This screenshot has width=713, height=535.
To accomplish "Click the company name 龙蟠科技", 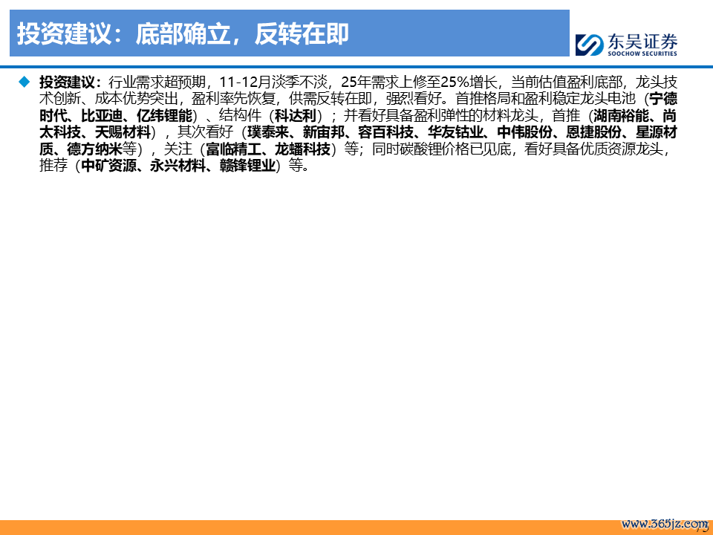I will click(x=302, y=149).
